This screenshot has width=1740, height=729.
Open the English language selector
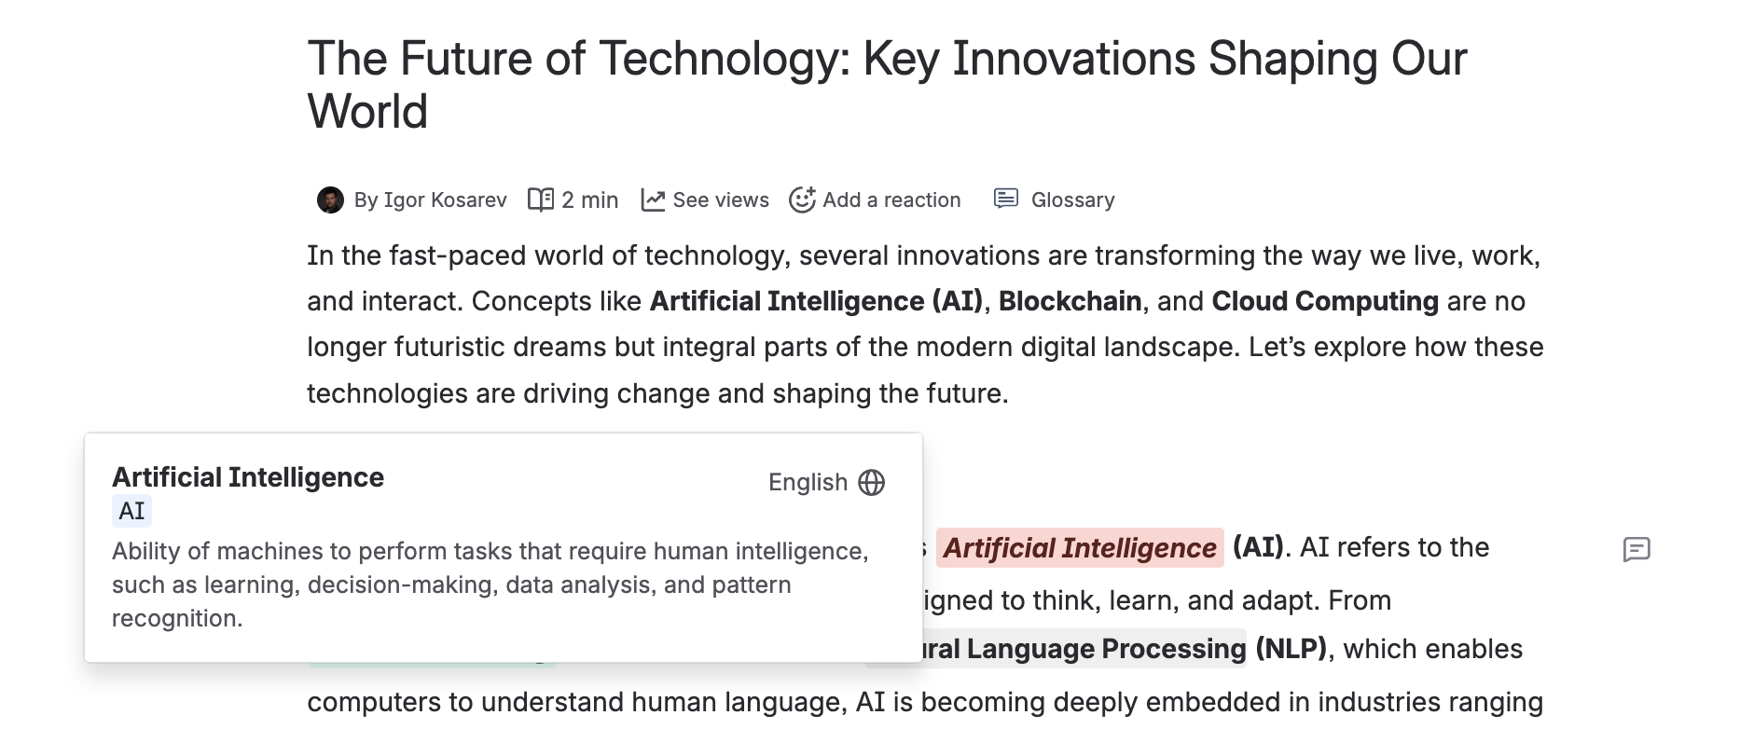coord(808,483)
